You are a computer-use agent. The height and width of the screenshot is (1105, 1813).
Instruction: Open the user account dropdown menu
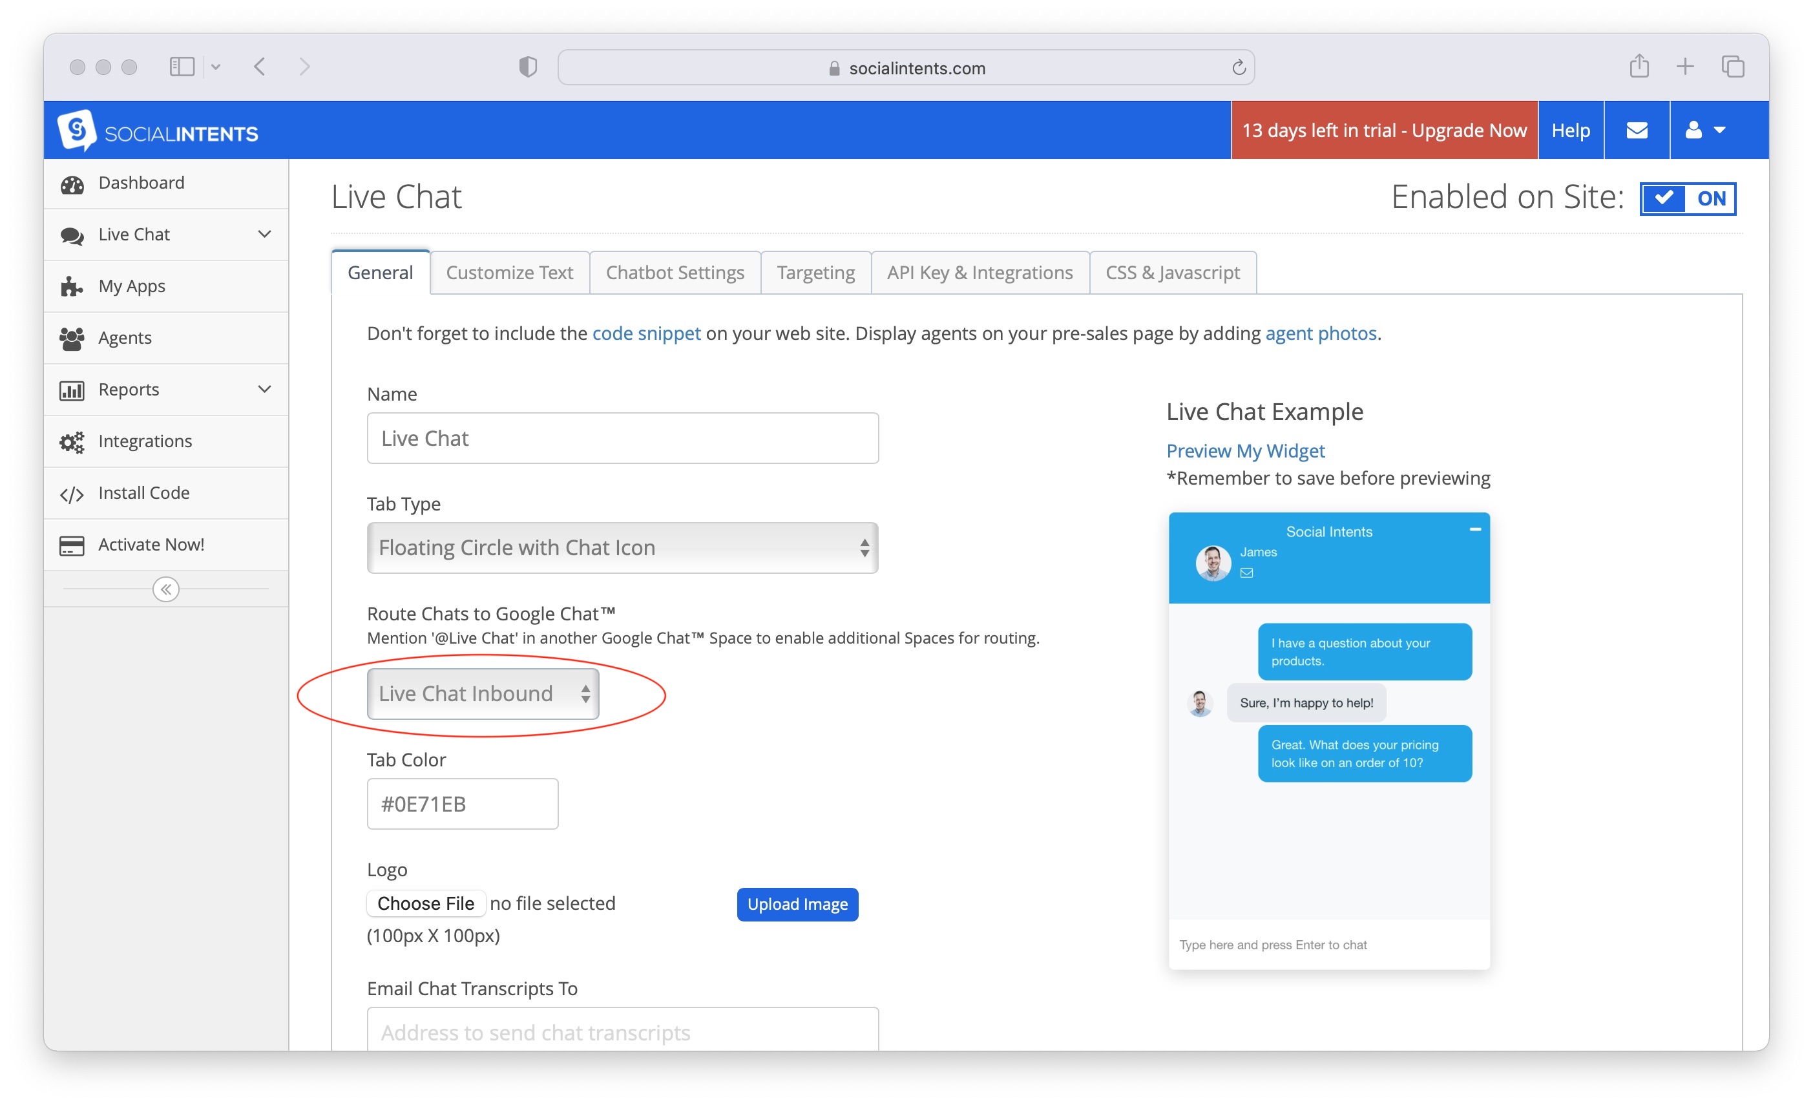pos(1704,131)
